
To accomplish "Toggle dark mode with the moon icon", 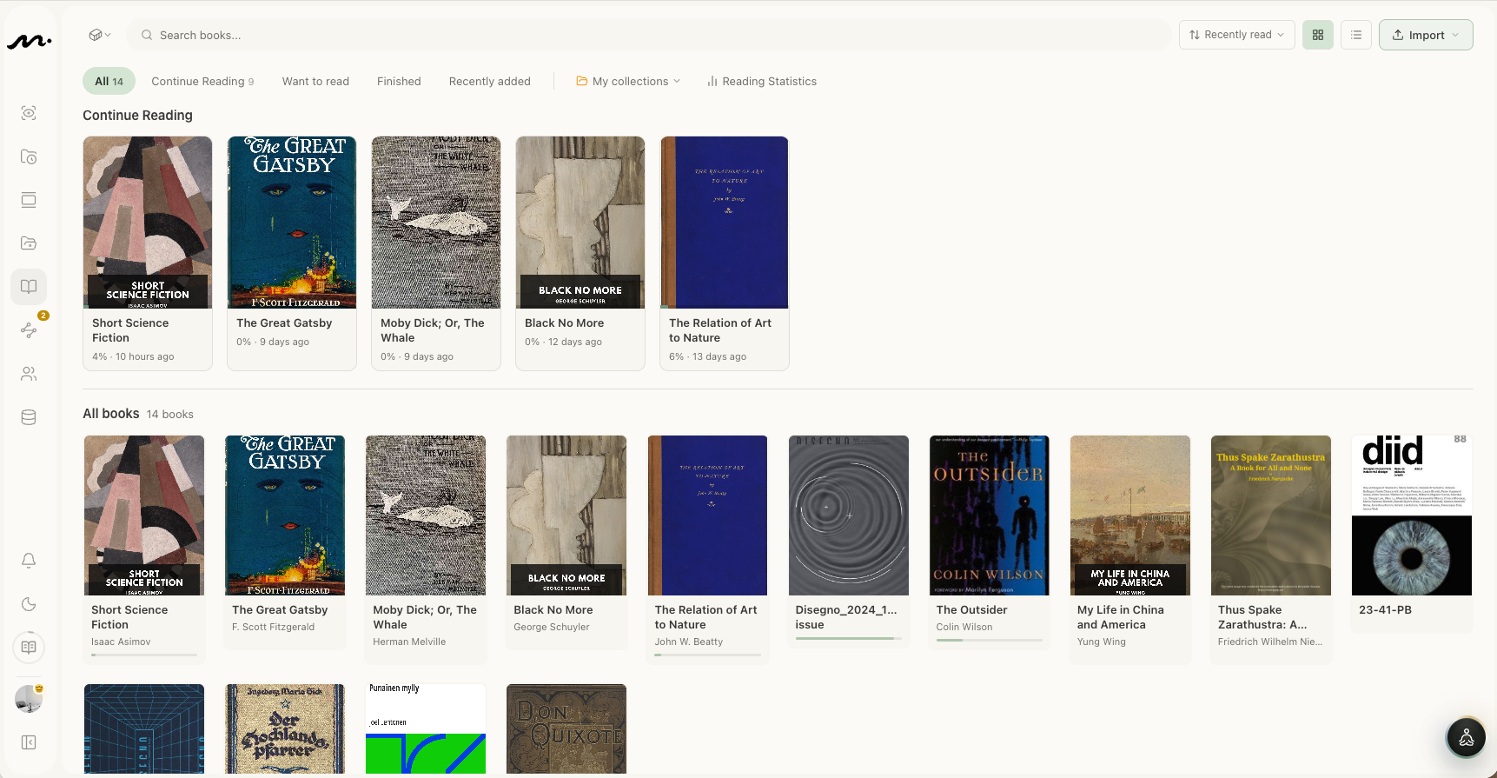I will click(x=29, y=604).
